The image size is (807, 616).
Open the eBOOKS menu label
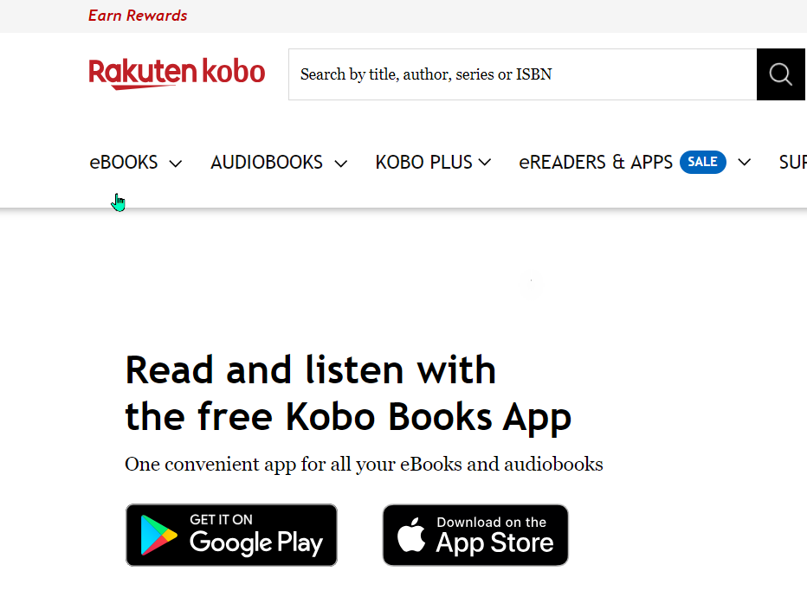(124, 163)
